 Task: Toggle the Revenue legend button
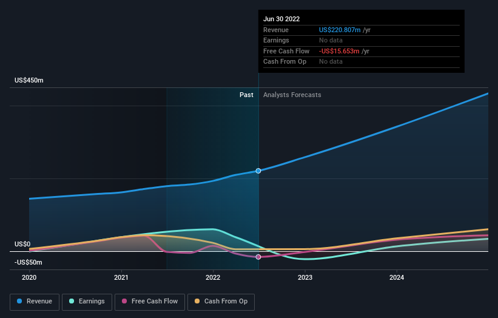(x=35, y=302)
